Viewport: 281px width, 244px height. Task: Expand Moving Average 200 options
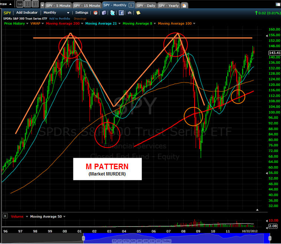82,23
